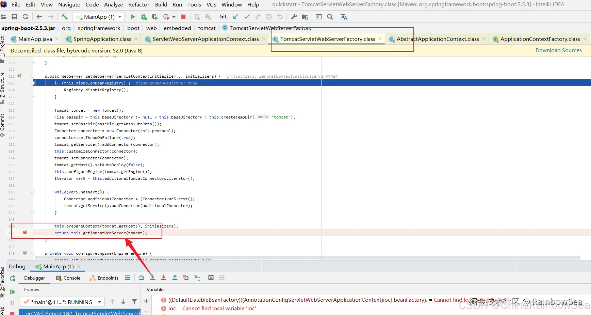Add a new watch with the plus icon

pos(146,301)
